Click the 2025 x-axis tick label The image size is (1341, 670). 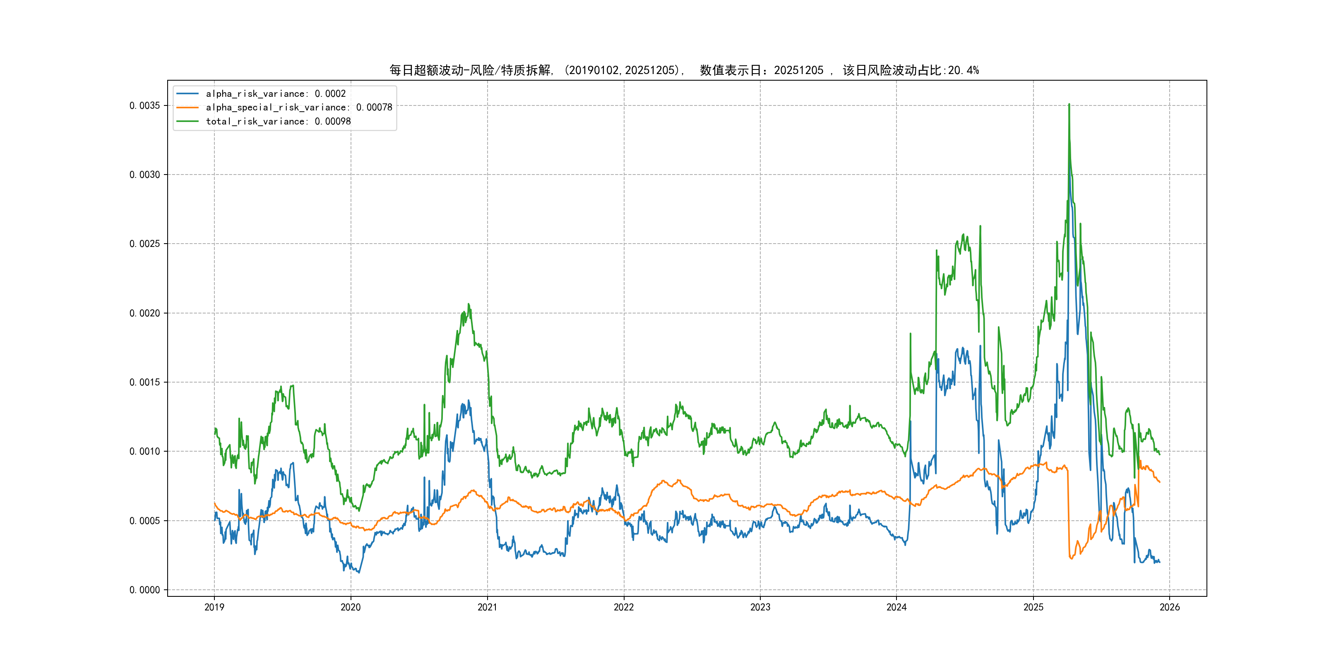pos(1033,607)
